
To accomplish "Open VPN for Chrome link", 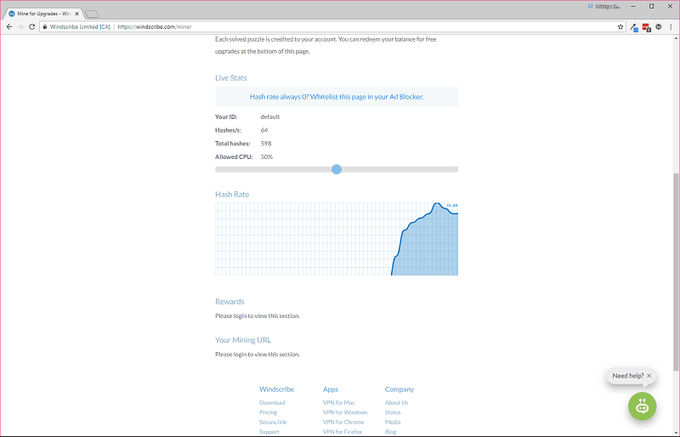I will tap(343, 422).
